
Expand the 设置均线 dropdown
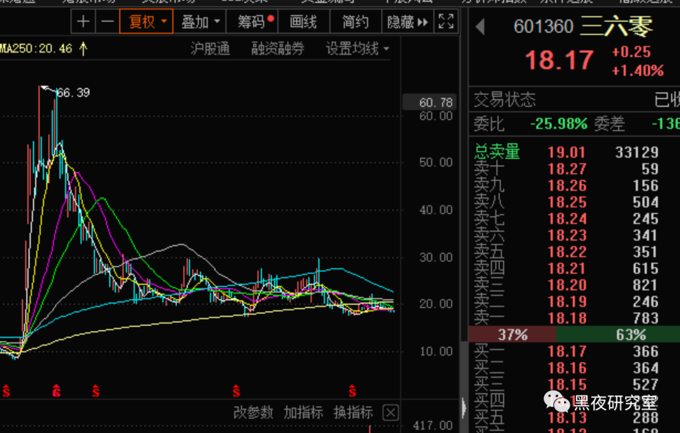point(358,49)
